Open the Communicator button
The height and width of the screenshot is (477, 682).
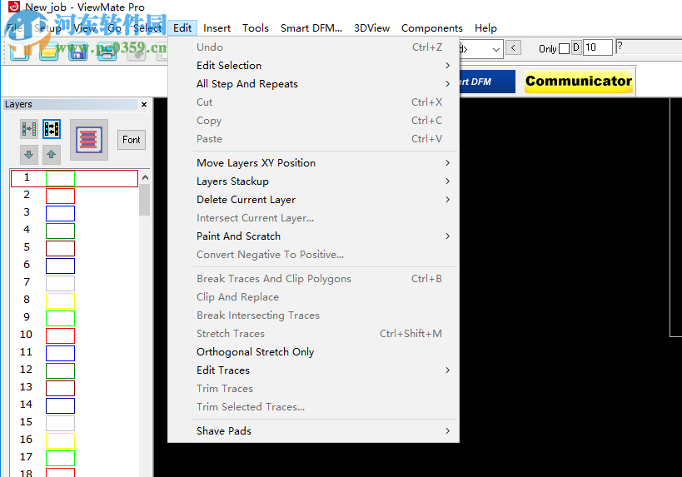click(579, 82)
